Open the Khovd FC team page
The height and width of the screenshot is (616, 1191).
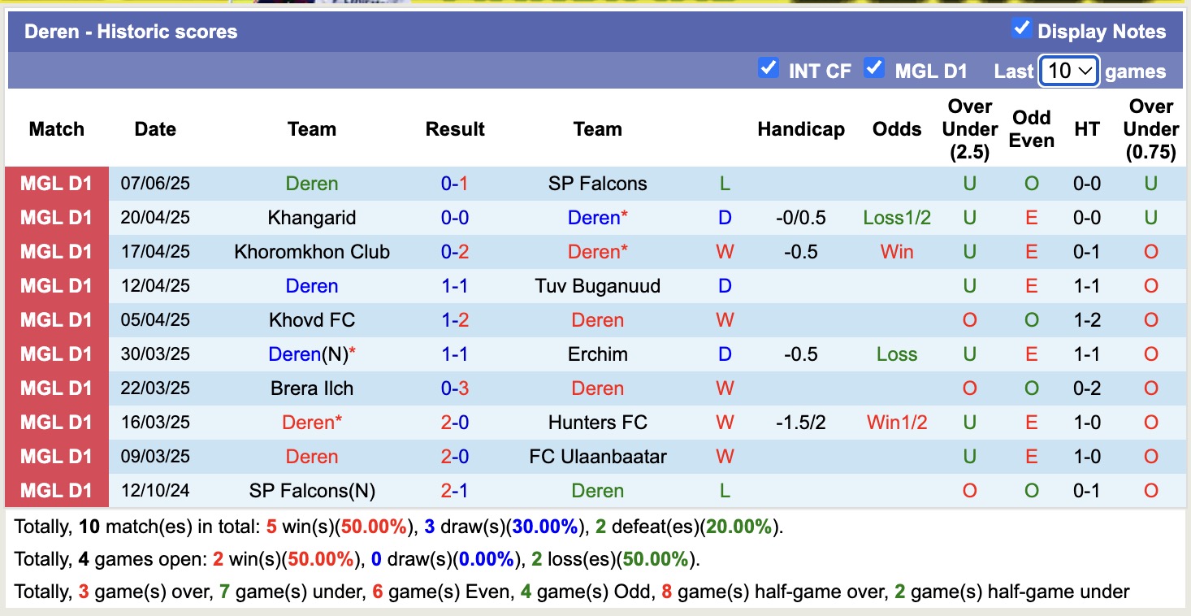coord(312,320)
